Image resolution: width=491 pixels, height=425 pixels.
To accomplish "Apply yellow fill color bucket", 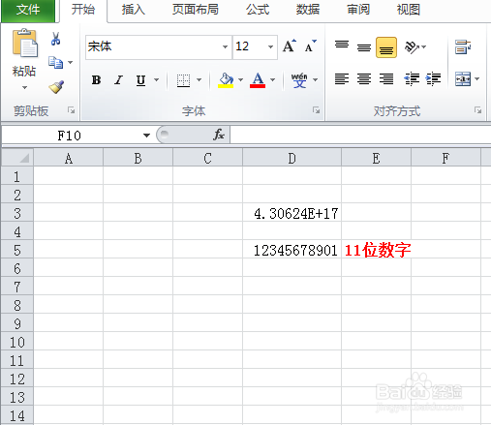I will coord(226,79).
